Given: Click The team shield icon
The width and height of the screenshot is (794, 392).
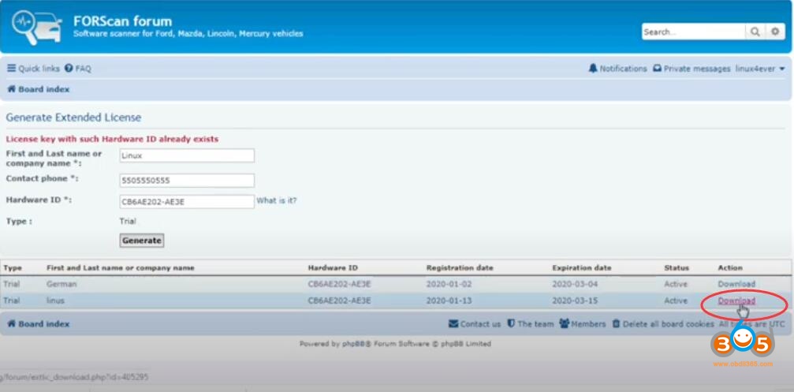Looking at the screenshot, I should (511, 323).
